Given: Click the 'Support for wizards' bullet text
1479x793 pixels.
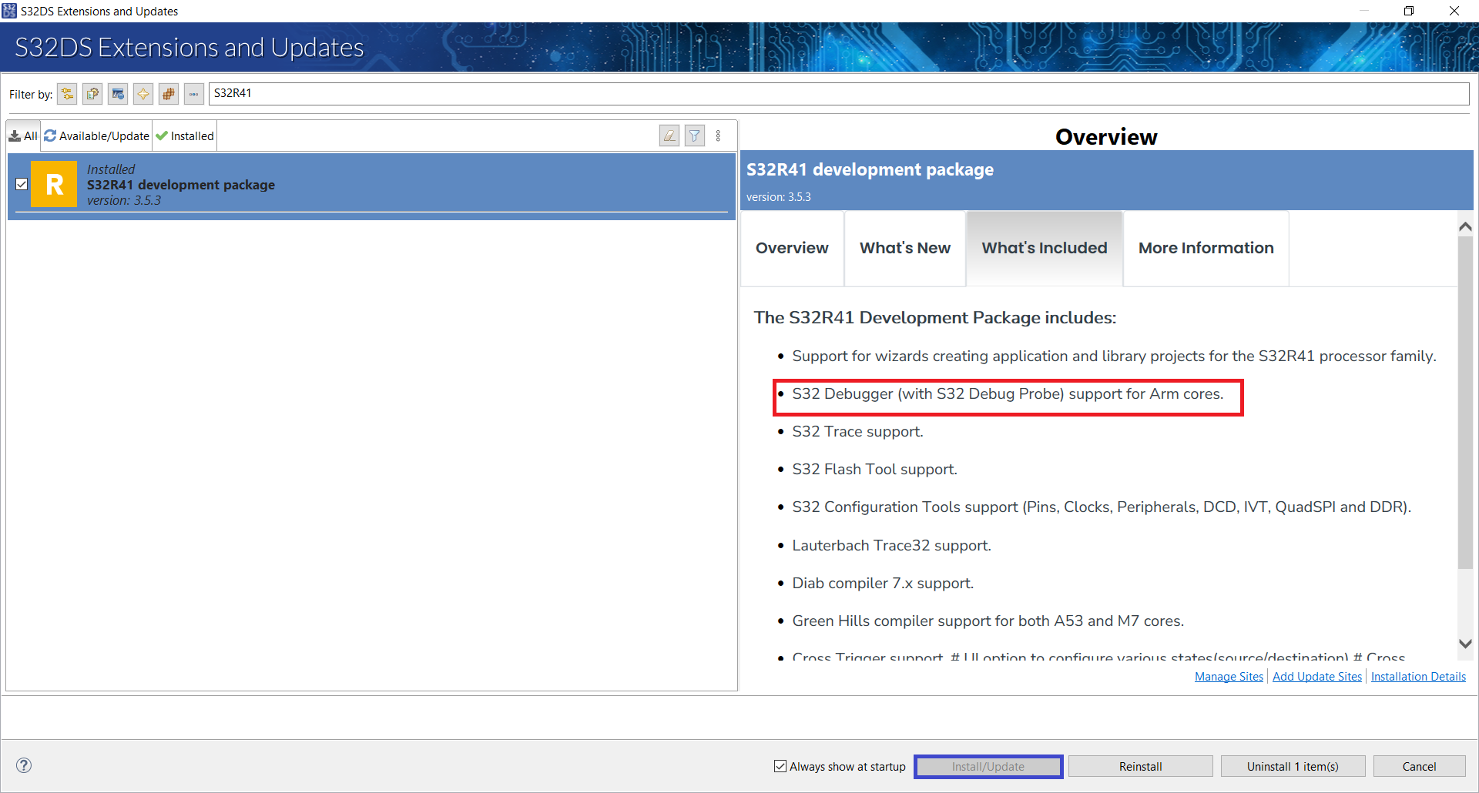Looking at the screenshot, I should (x=1114, y=356).
